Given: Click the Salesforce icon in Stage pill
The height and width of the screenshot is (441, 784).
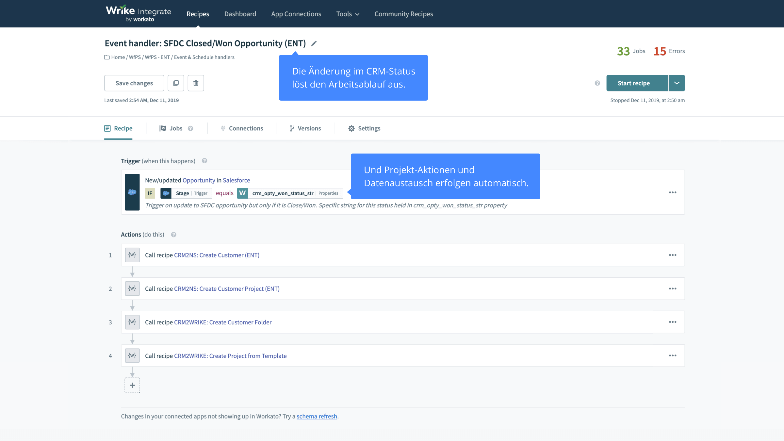Looking at the screenshot, I should pyautogui.click(x=166, y=193).
